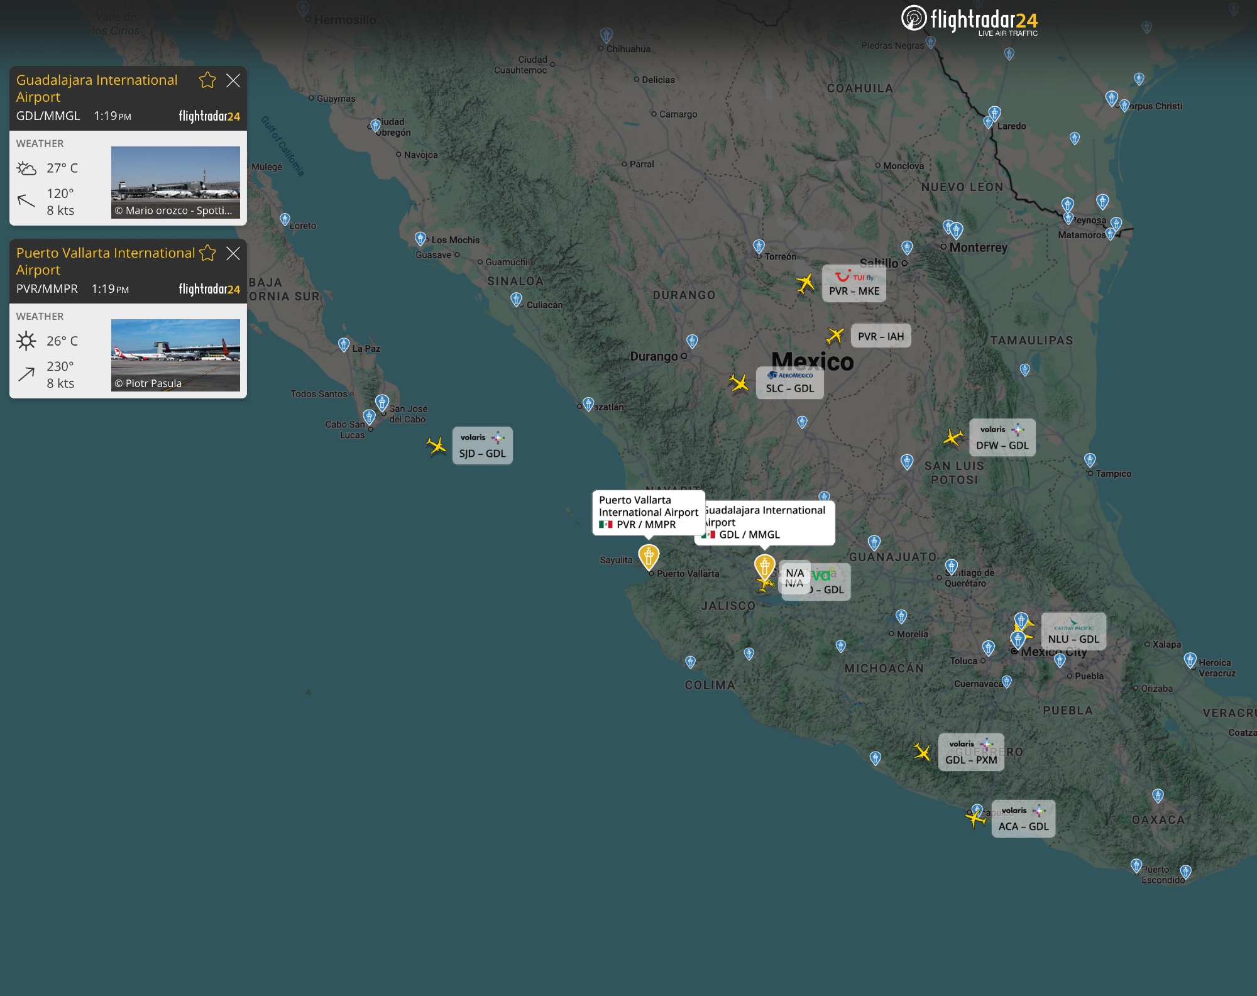
Task: Close the Guadalajara airport info panel
Action: click(x=233, y=80)
